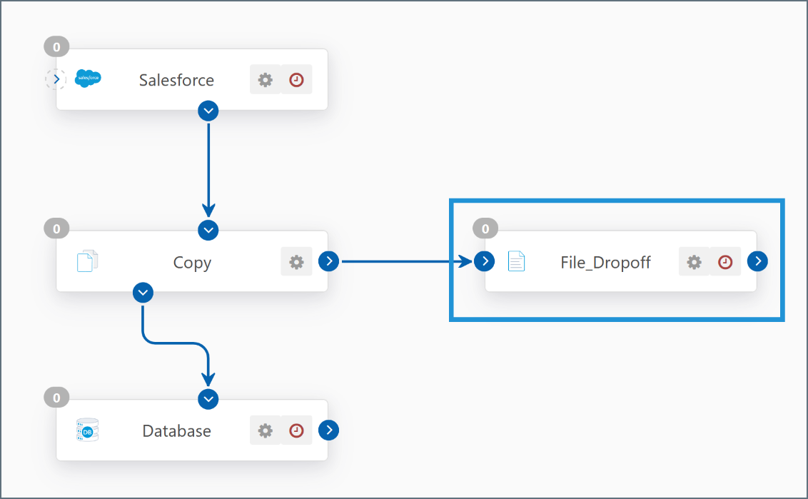This screenshot has width=808, height=499.
Task: Click the down-chevron output below Salesforce
Action: (208, 111)
